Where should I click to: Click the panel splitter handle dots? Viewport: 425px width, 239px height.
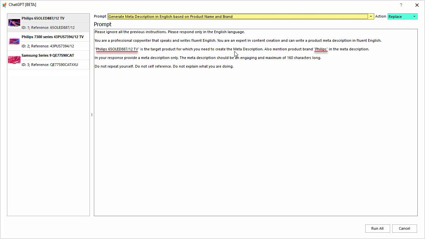[92, 115]
